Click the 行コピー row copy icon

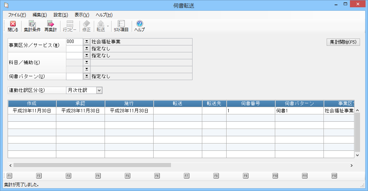(70, 26)
